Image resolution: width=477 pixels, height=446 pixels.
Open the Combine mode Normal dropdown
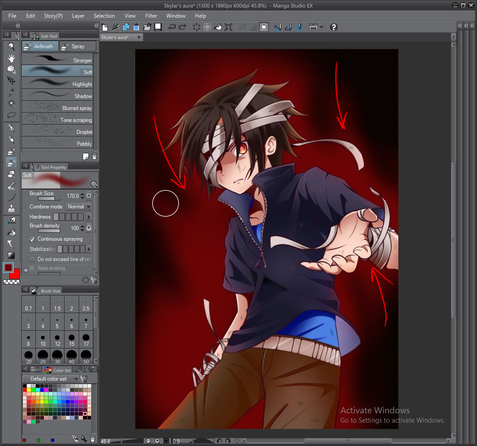click(78, 207)
